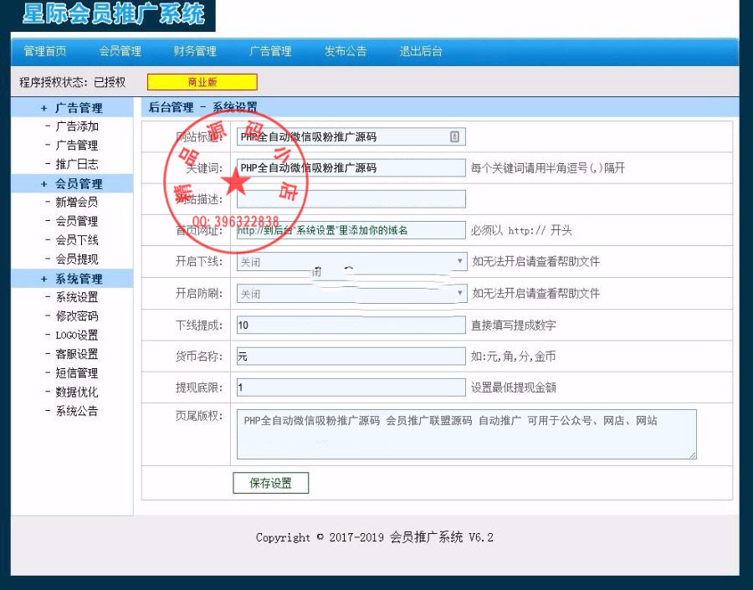Open 修改密码 in the sidebar

point(74,316)
